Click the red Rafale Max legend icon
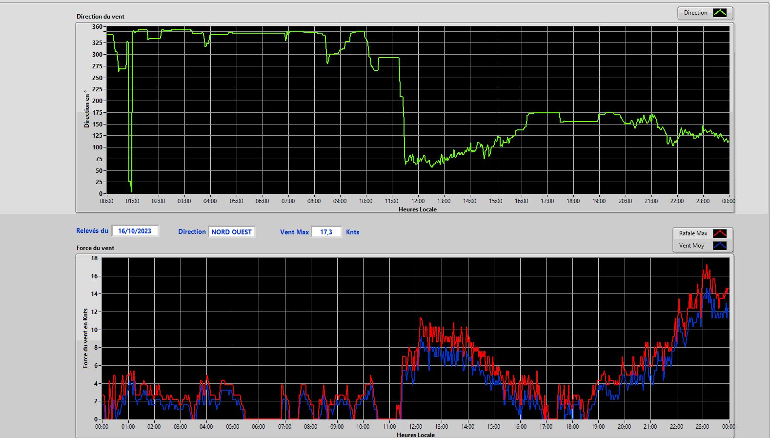This screenshot has width=770, height=438. 720,233
